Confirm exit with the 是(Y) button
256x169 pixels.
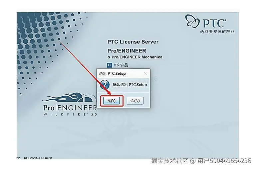pyautogui.click(x=112, y=101)
